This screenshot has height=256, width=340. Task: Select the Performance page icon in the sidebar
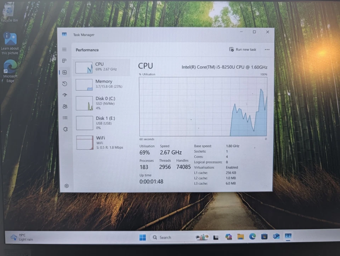[64, 72]
